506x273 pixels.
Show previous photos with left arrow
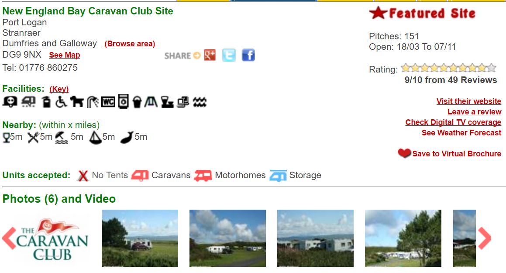(x=9, y=238)
